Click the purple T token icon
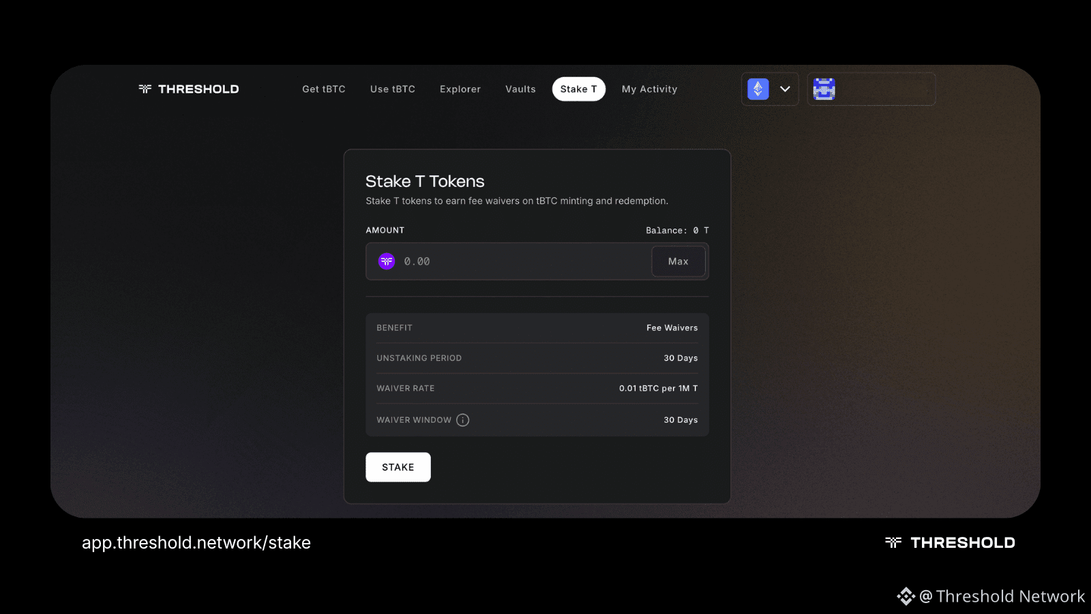 pyautogui.click(x=387, y=261)
